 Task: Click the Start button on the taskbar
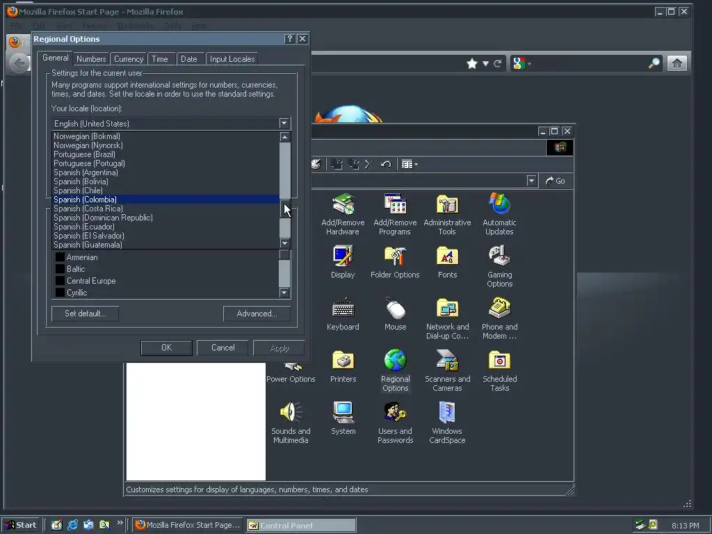(x=20, y=525)
